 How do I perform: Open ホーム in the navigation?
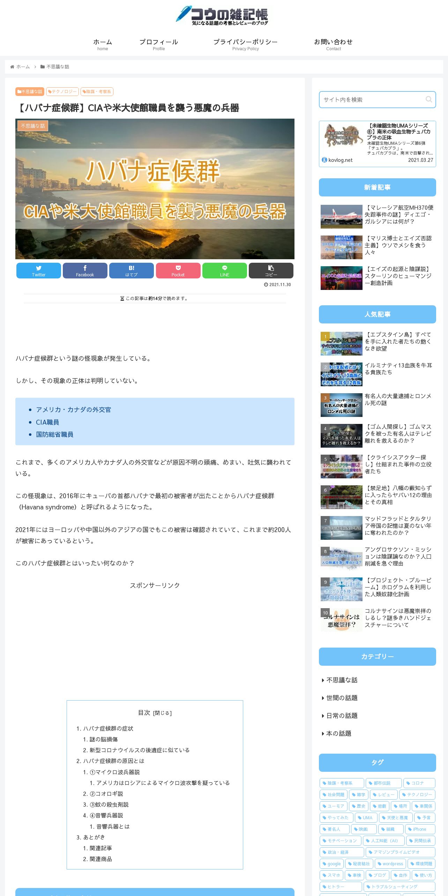pos(103,44)
